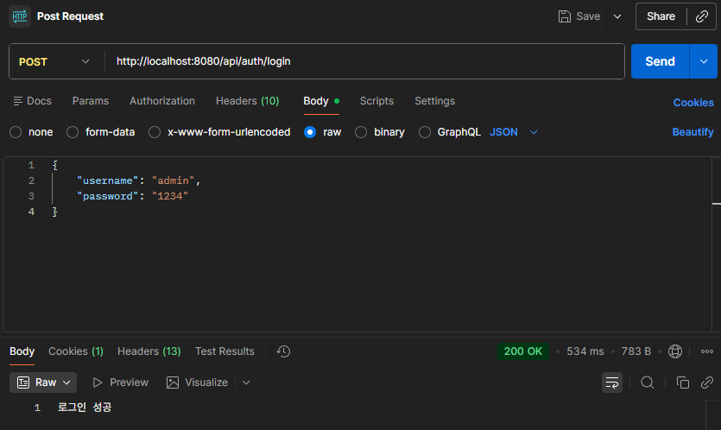Beautify the JSON body
This screenshot has height=430, width=721.
(x=693, y=132)
